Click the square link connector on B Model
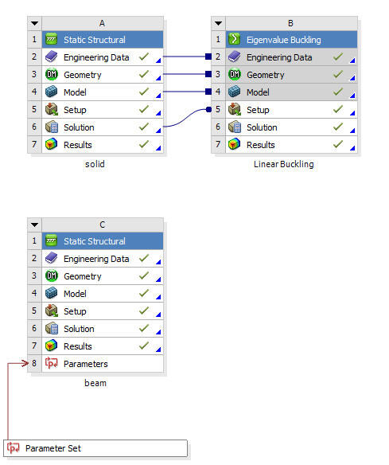Screen dimensions: 389x465 point(208,92)
